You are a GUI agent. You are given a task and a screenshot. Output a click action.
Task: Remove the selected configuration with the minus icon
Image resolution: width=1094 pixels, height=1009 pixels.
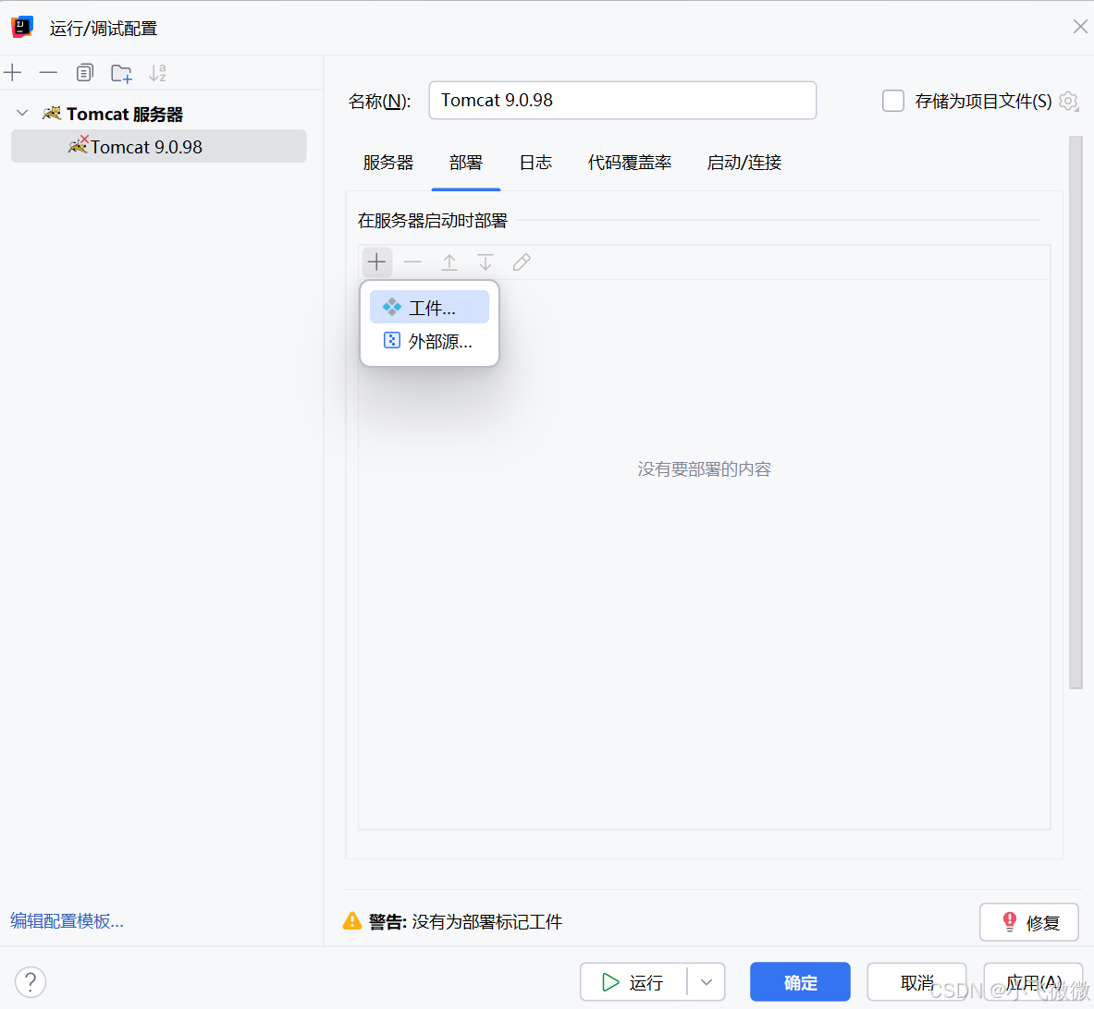point(48,72)
